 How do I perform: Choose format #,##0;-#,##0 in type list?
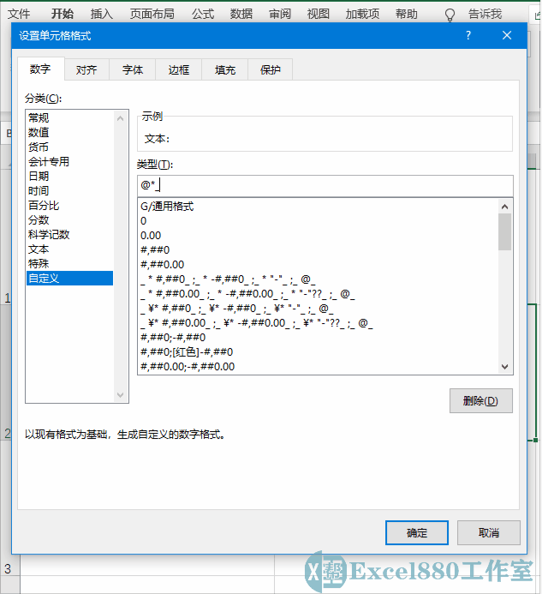[x=318, y=337]
